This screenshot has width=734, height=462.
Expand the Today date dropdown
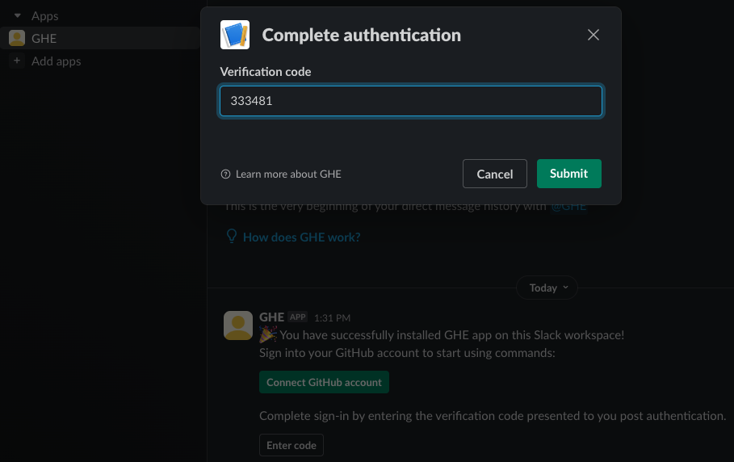tap(548, 288)
